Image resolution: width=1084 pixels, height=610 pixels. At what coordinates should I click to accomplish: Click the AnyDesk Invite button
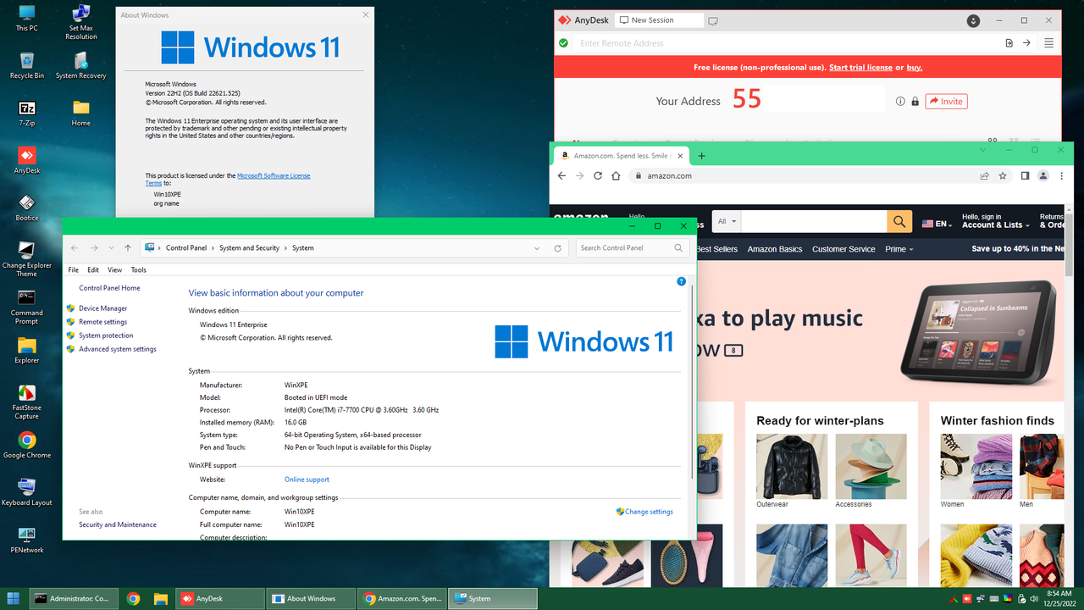(x=946, y=101)
